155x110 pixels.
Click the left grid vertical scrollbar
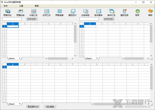(x=75, y=34)
